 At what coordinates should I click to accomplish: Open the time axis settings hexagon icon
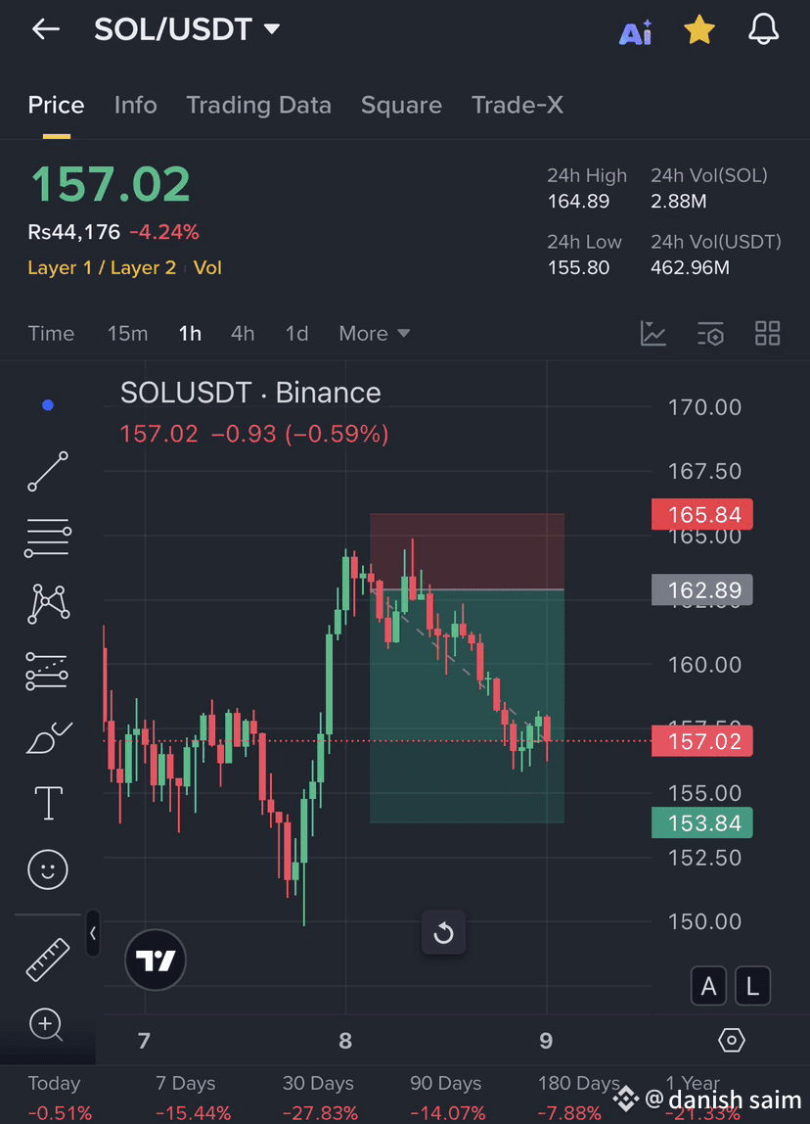tap(731, 1040)
